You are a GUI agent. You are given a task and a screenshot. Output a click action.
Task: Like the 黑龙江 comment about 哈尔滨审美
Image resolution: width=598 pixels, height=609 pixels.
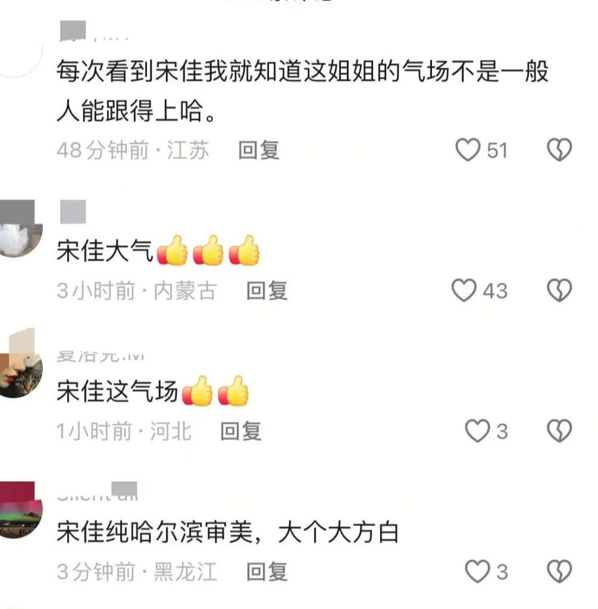[x=478, y=572]
